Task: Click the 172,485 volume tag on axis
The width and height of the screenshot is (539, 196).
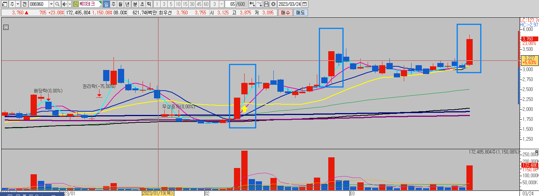Action: (530, 165)
